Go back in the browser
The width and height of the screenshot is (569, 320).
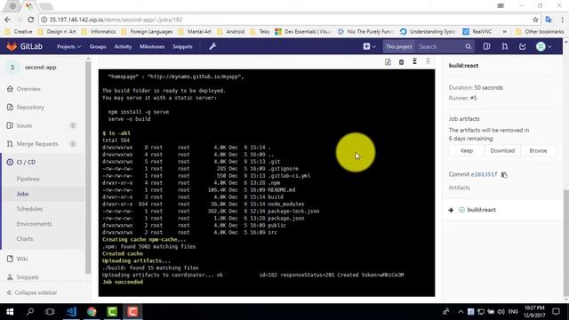pyautogui.click(x=8, y=20)
